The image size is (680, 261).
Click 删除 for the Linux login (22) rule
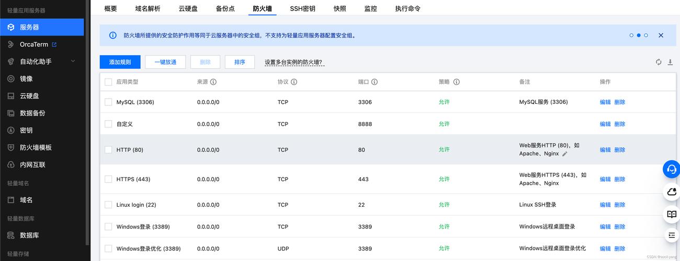click(620, 205)
